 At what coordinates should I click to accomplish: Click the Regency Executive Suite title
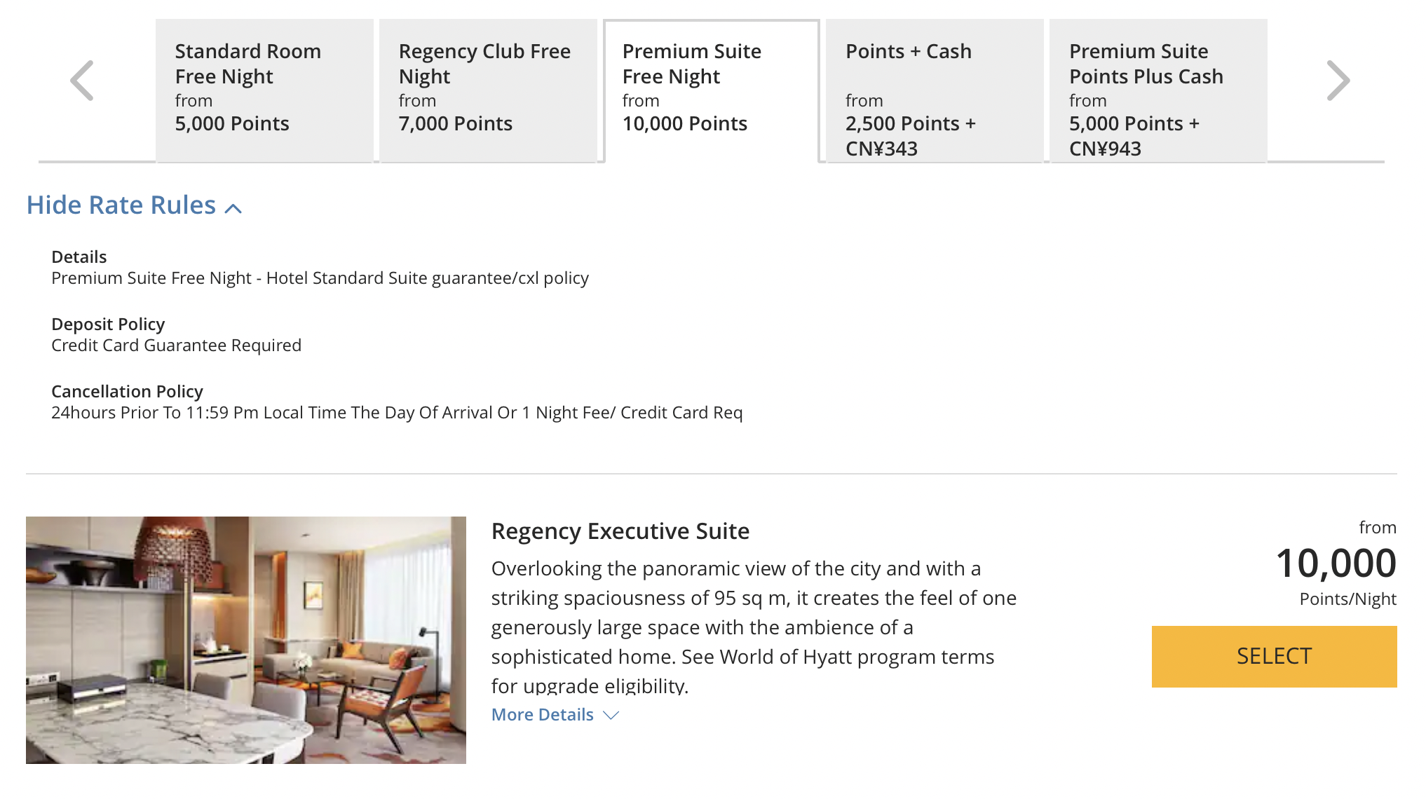(620, 531)
